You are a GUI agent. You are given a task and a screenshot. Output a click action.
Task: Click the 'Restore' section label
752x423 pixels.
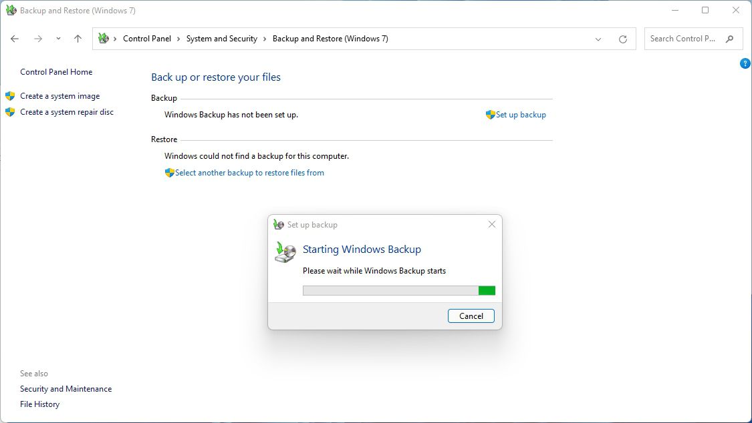tap(164, 139)
